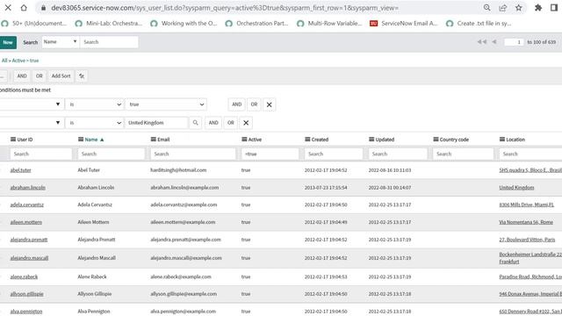Open first condition field dropdown
562x316 pixels.
coord(32,104)
